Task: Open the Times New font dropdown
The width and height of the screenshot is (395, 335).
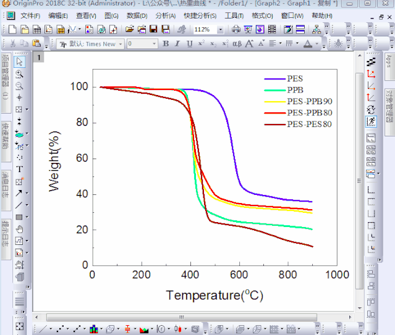Action: pos(121,44)
